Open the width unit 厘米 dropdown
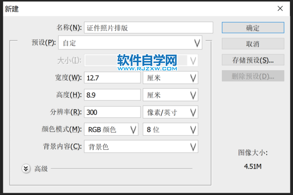Image resolution: width=293 pixels, height=195 pixels. (170, 78)
